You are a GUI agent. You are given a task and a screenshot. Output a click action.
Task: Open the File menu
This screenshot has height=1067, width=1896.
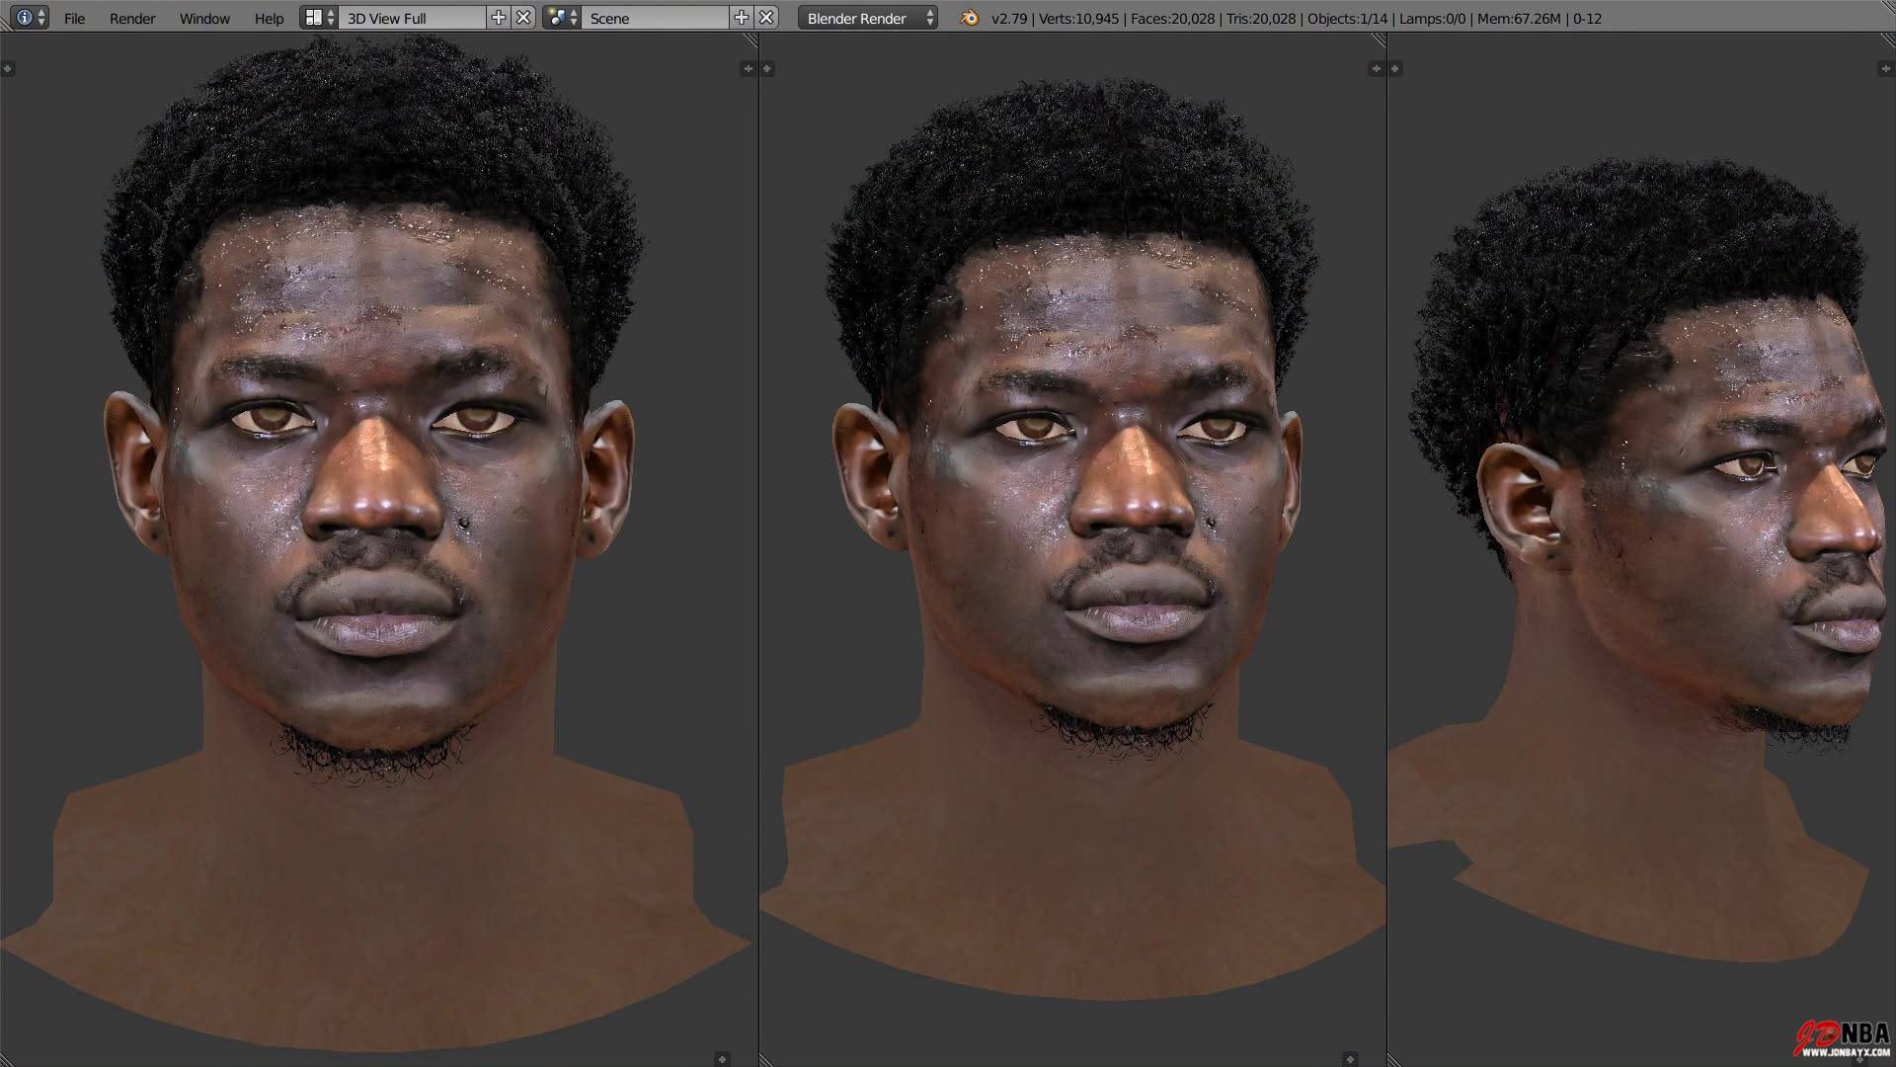74,18
